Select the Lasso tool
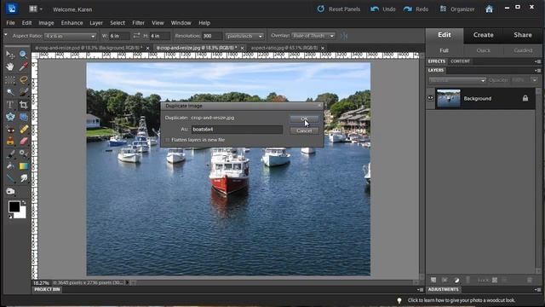The image size is (545, 307). 23,79
